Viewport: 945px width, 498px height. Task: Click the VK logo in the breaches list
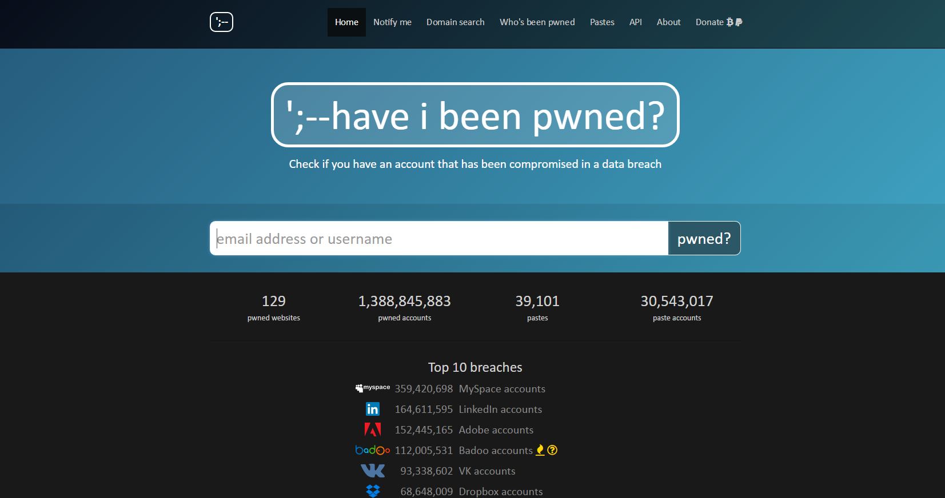[x=373, y=471]
